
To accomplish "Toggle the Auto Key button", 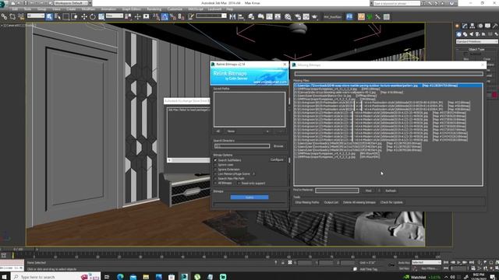I will coord(404,263).
